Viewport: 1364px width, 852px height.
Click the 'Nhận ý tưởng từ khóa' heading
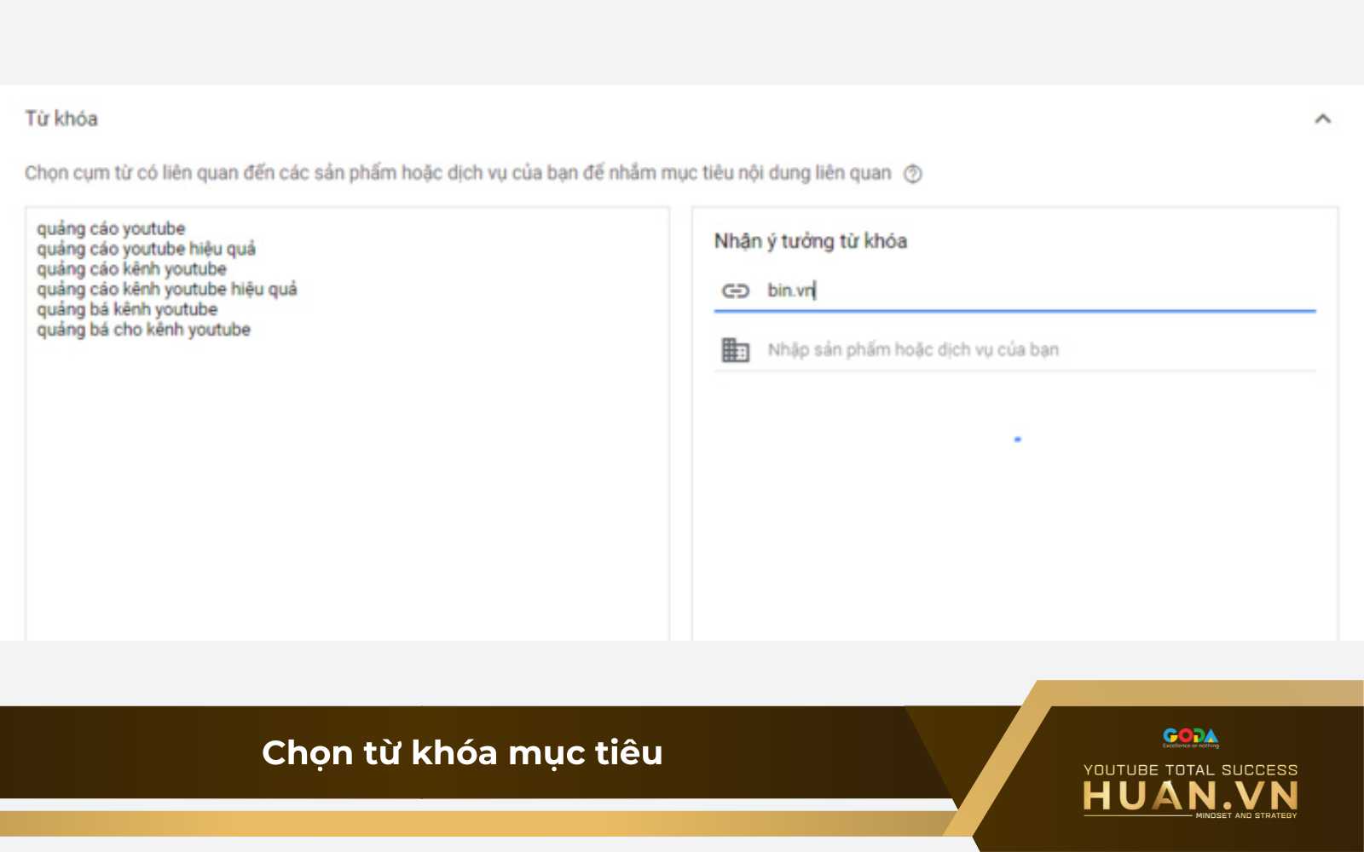pos(811,241)
